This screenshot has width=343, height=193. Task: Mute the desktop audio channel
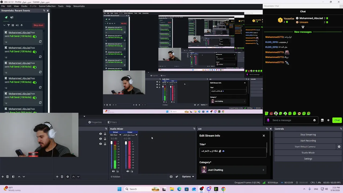(x=128, y=171)
